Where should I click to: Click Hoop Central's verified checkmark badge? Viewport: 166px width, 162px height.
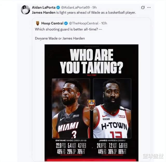[x=66, y=23]
